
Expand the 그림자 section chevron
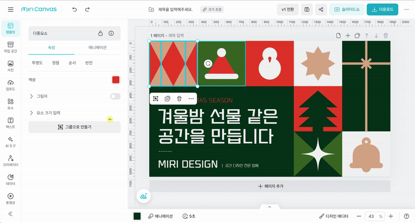pos(32,96)
